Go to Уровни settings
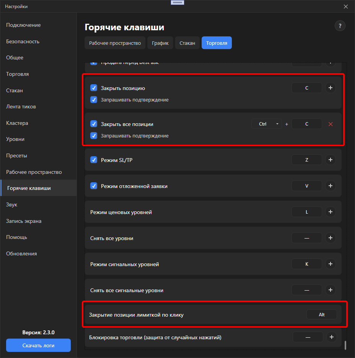Viewport: 355px width, 358px height. pyautogui.click(x=38, y=139)
